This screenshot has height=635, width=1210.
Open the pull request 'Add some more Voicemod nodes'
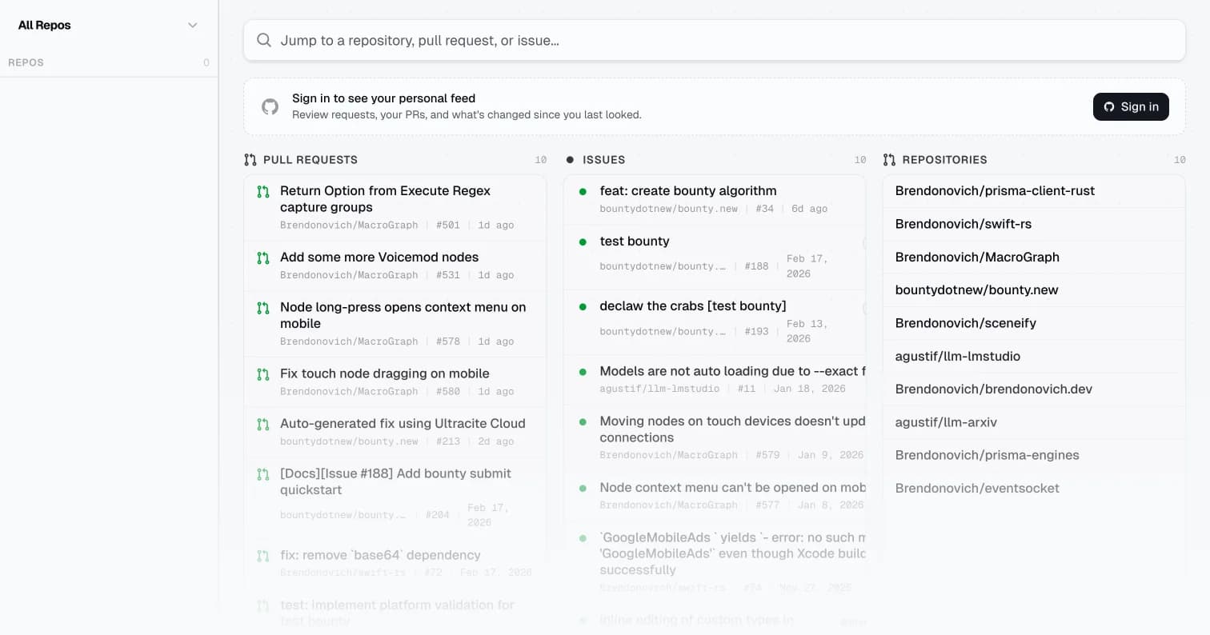pos(379,257)
